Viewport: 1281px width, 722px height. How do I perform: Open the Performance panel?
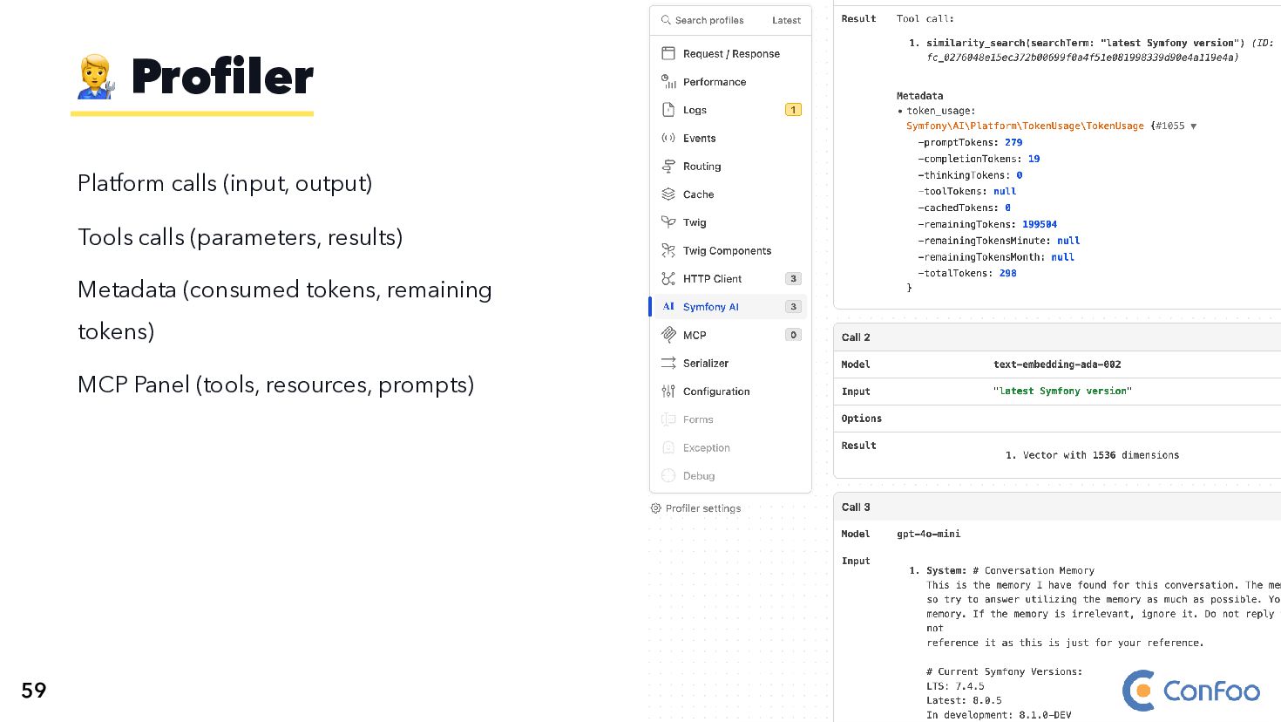point(730,81)
